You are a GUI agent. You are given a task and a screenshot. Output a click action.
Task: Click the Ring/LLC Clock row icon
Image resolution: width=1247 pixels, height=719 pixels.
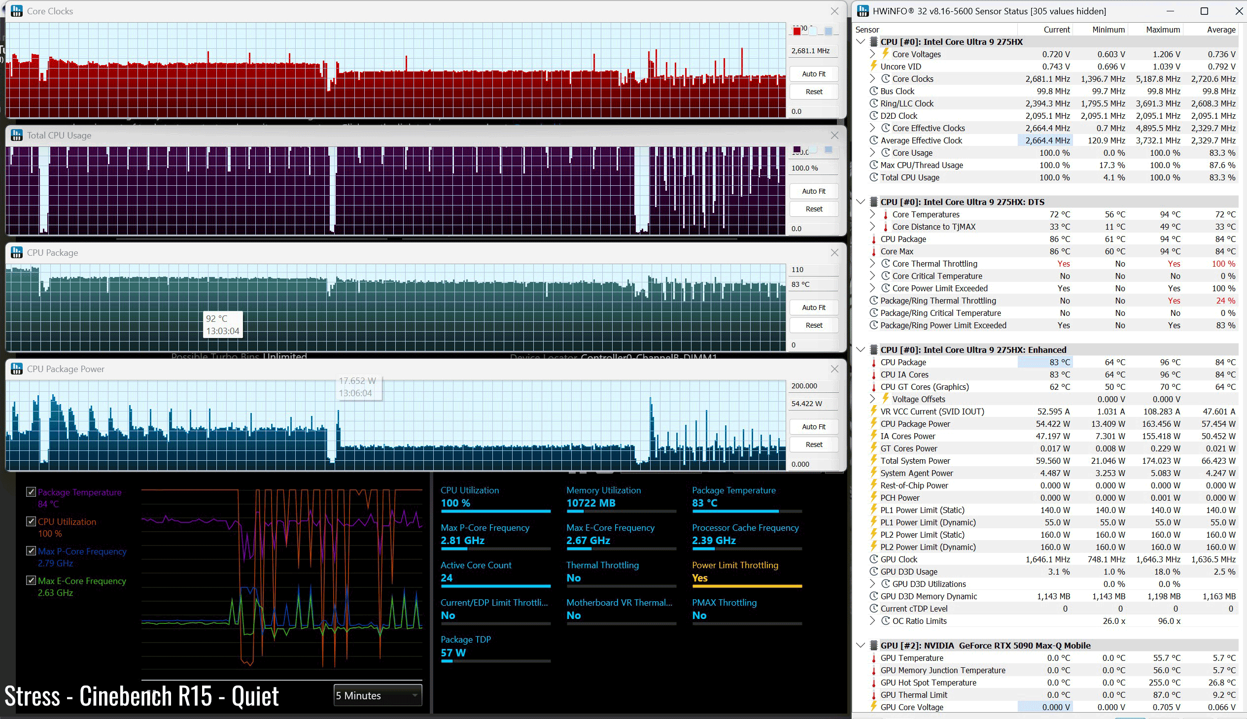click(x=874, y=103)
